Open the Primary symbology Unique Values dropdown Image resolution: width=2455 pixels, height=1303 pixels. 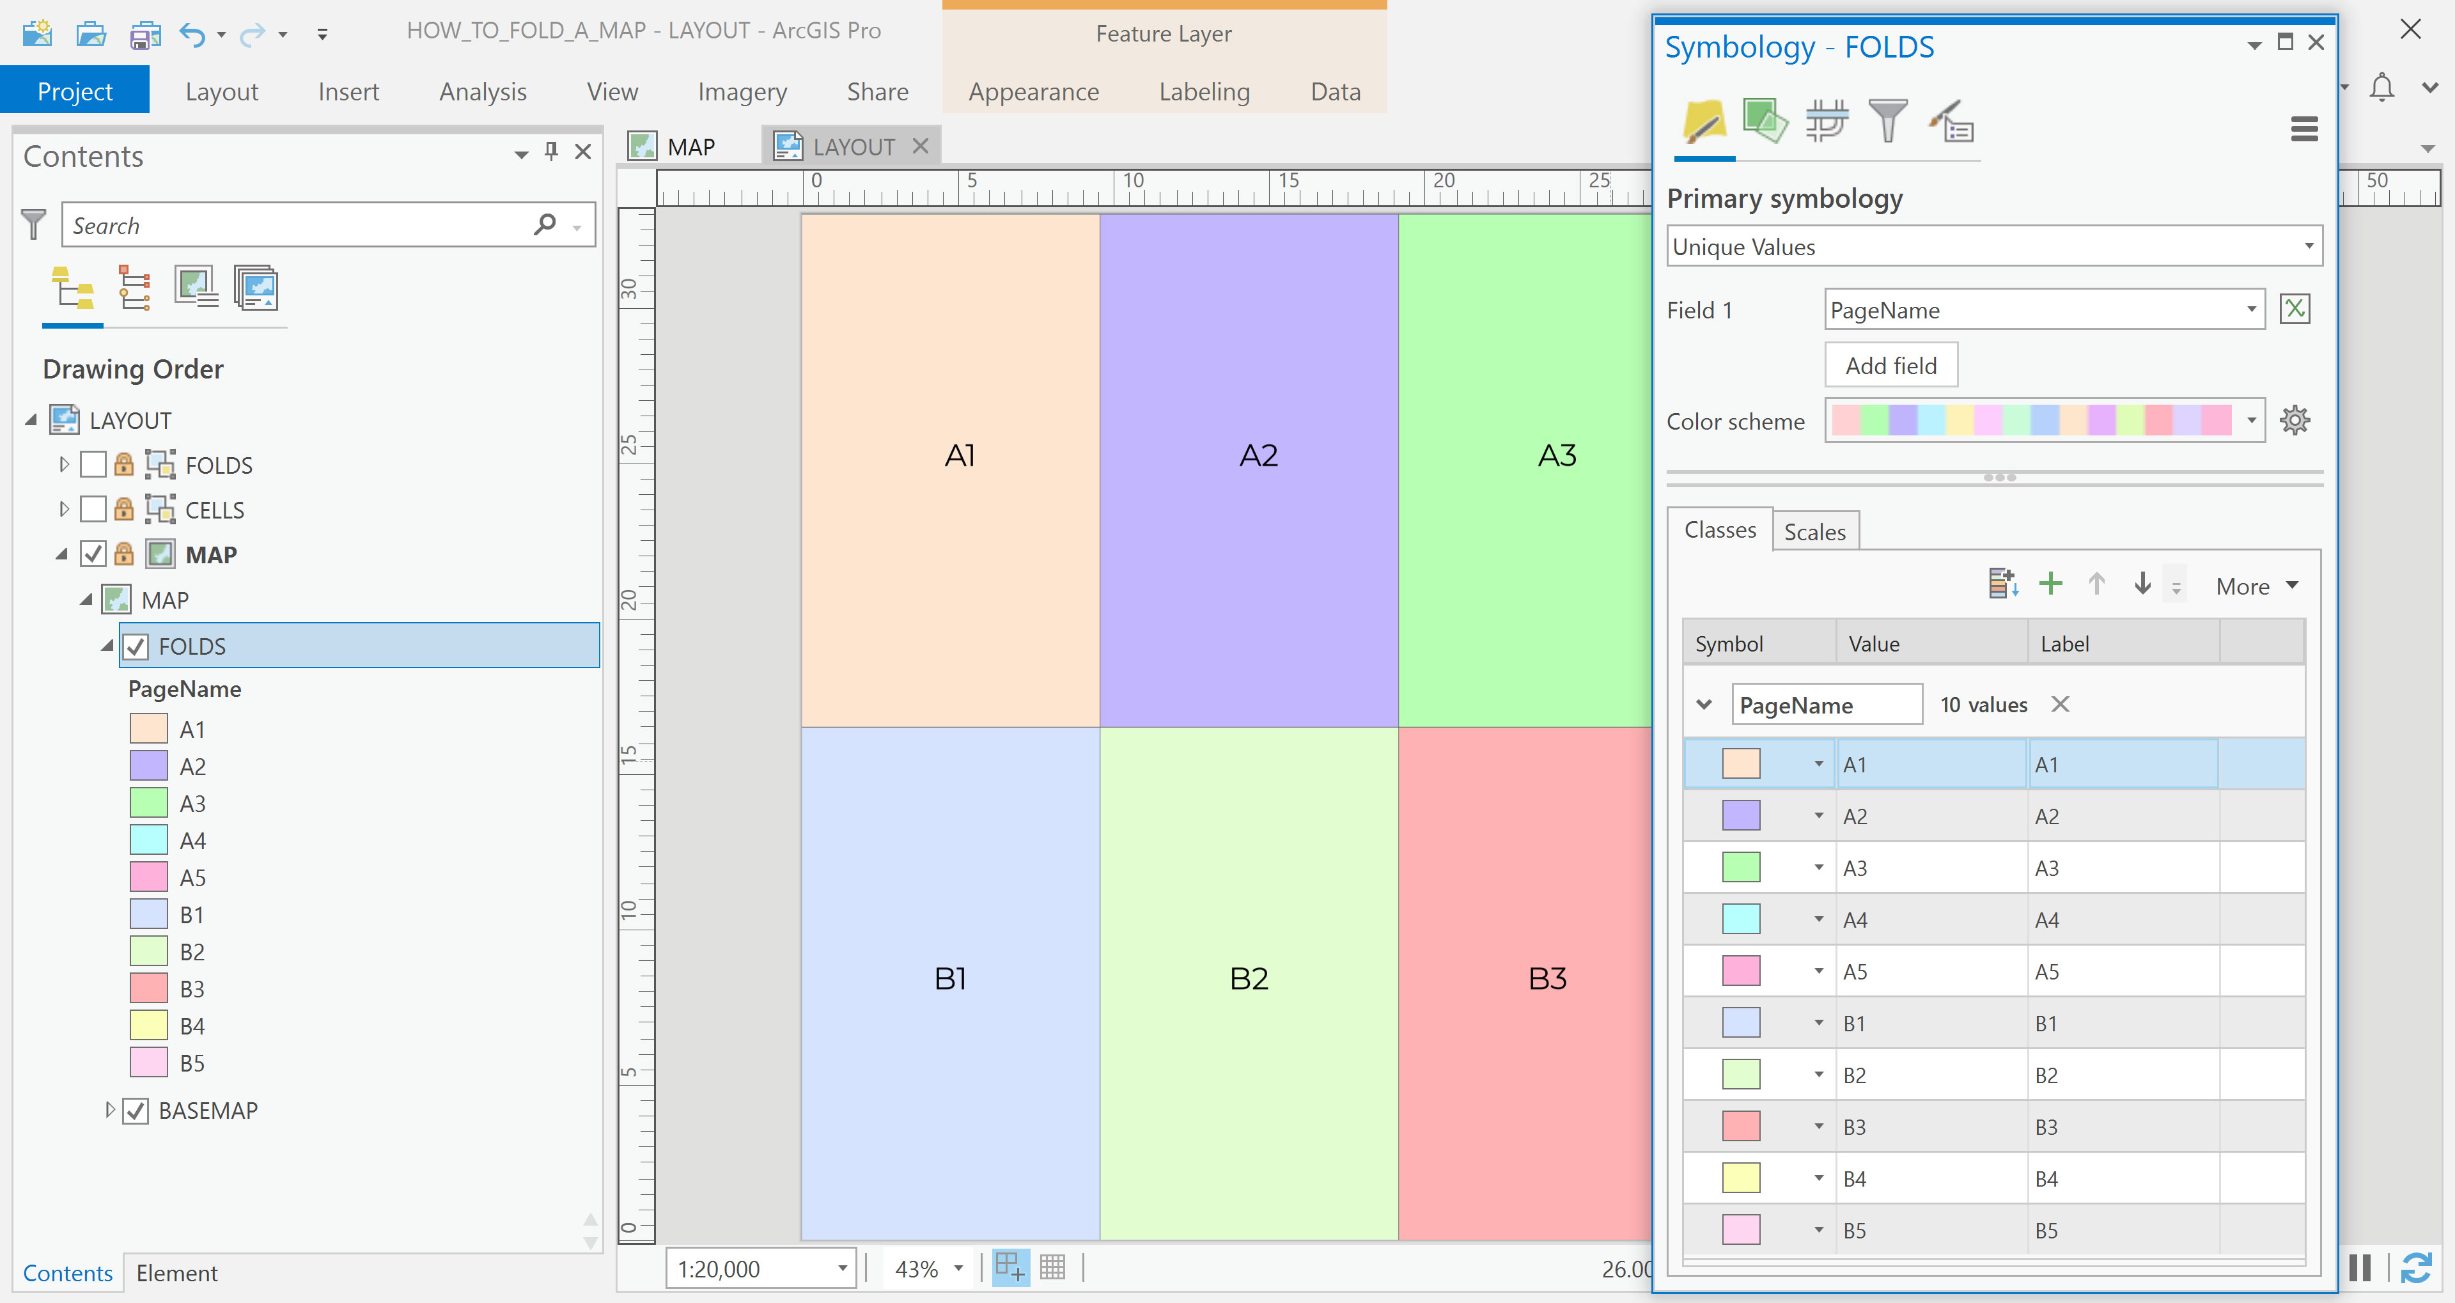(1994, 247)
